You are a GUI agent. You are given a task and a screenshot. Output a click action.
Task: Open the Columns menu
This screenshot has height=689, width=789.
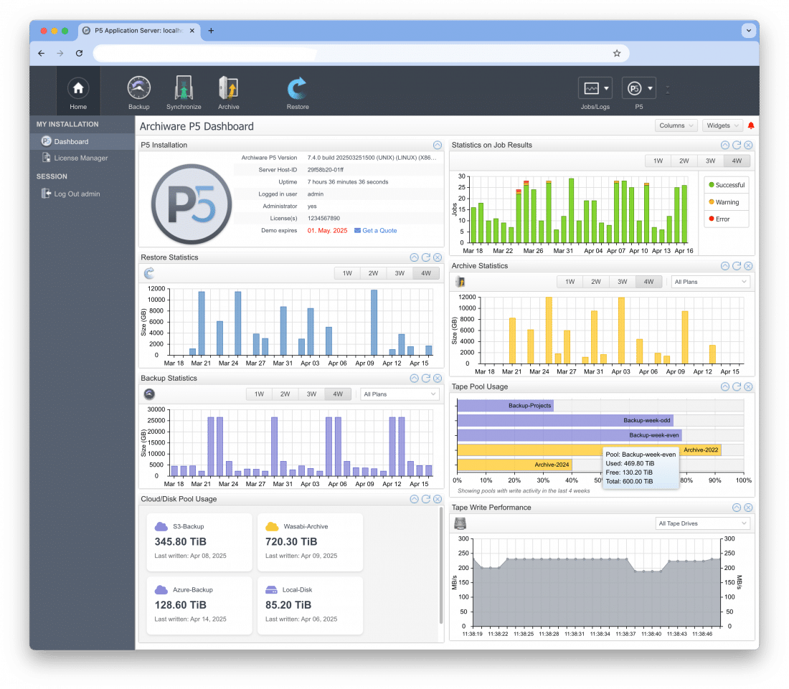[675, 125]
